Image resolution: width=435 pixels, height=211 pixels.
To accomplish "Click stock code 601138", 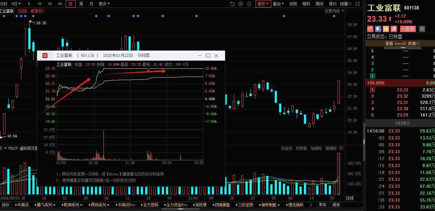I will [x=411, y=8].
